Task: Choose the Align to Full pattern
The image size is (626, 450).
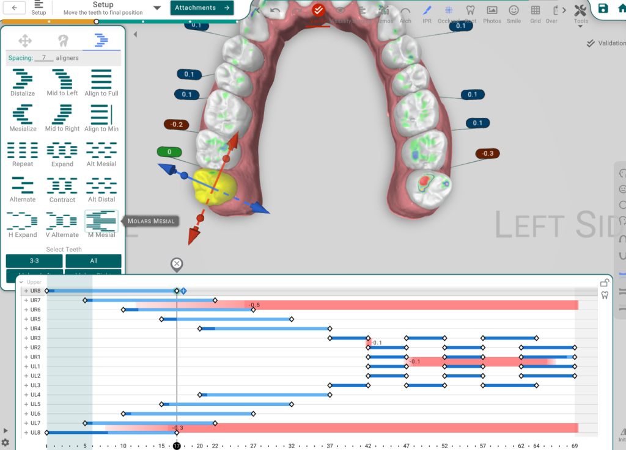Action: 101,82
